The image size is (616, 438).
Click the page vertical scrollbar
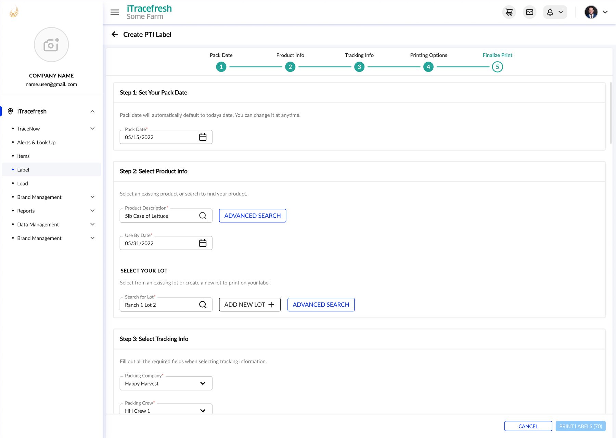[611, 113]
